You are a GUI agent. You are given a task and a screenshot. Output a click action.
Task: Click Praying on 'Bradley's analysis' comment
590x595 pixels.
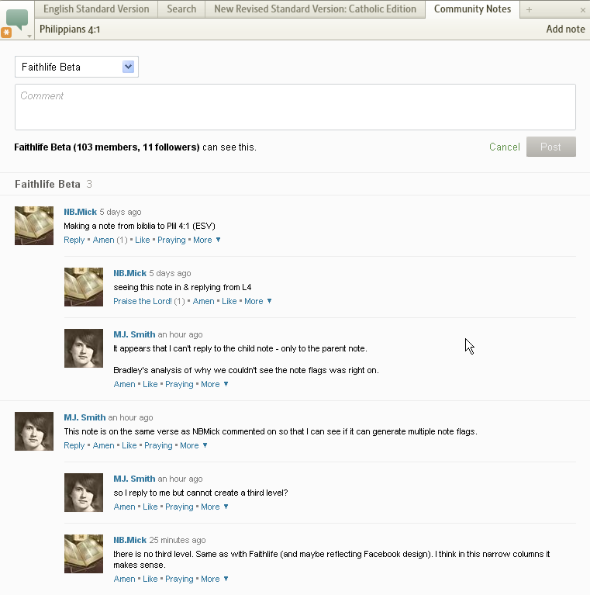pyautogui.click(x=179, y=385)
